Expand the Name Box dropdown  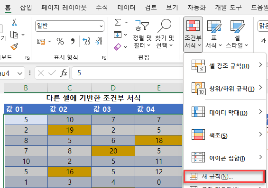pos(20,73)
